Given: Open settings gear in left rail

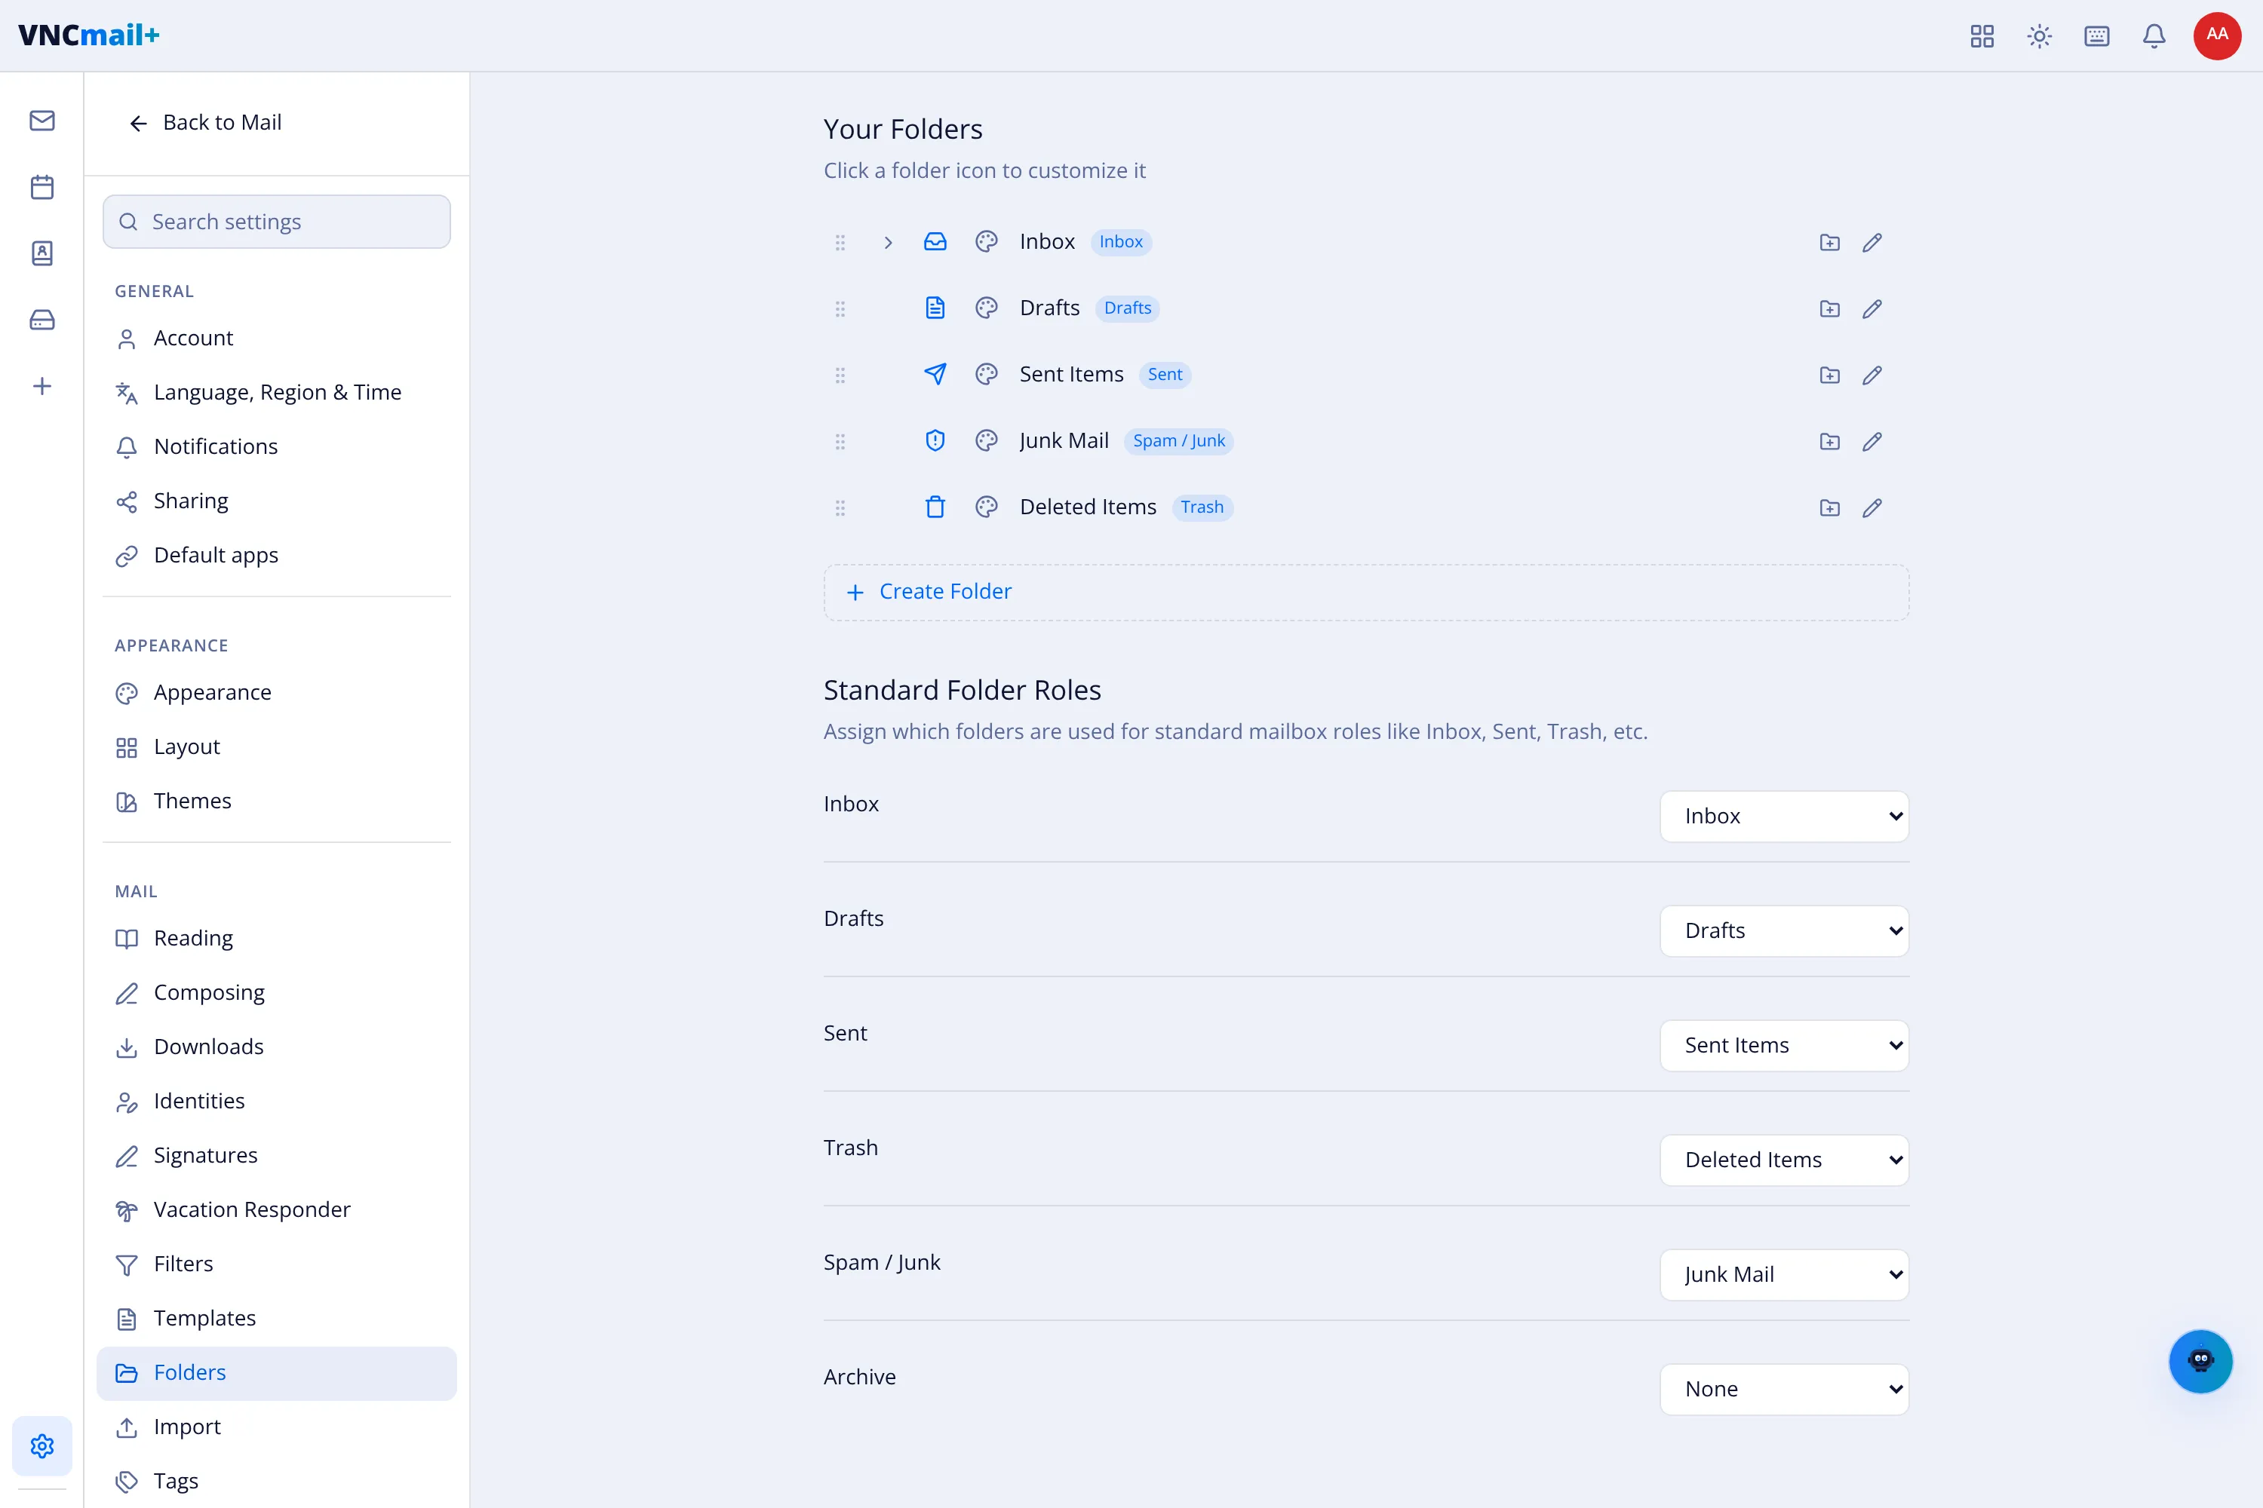Looking at the screenshot, I should tap(42, 1445).
